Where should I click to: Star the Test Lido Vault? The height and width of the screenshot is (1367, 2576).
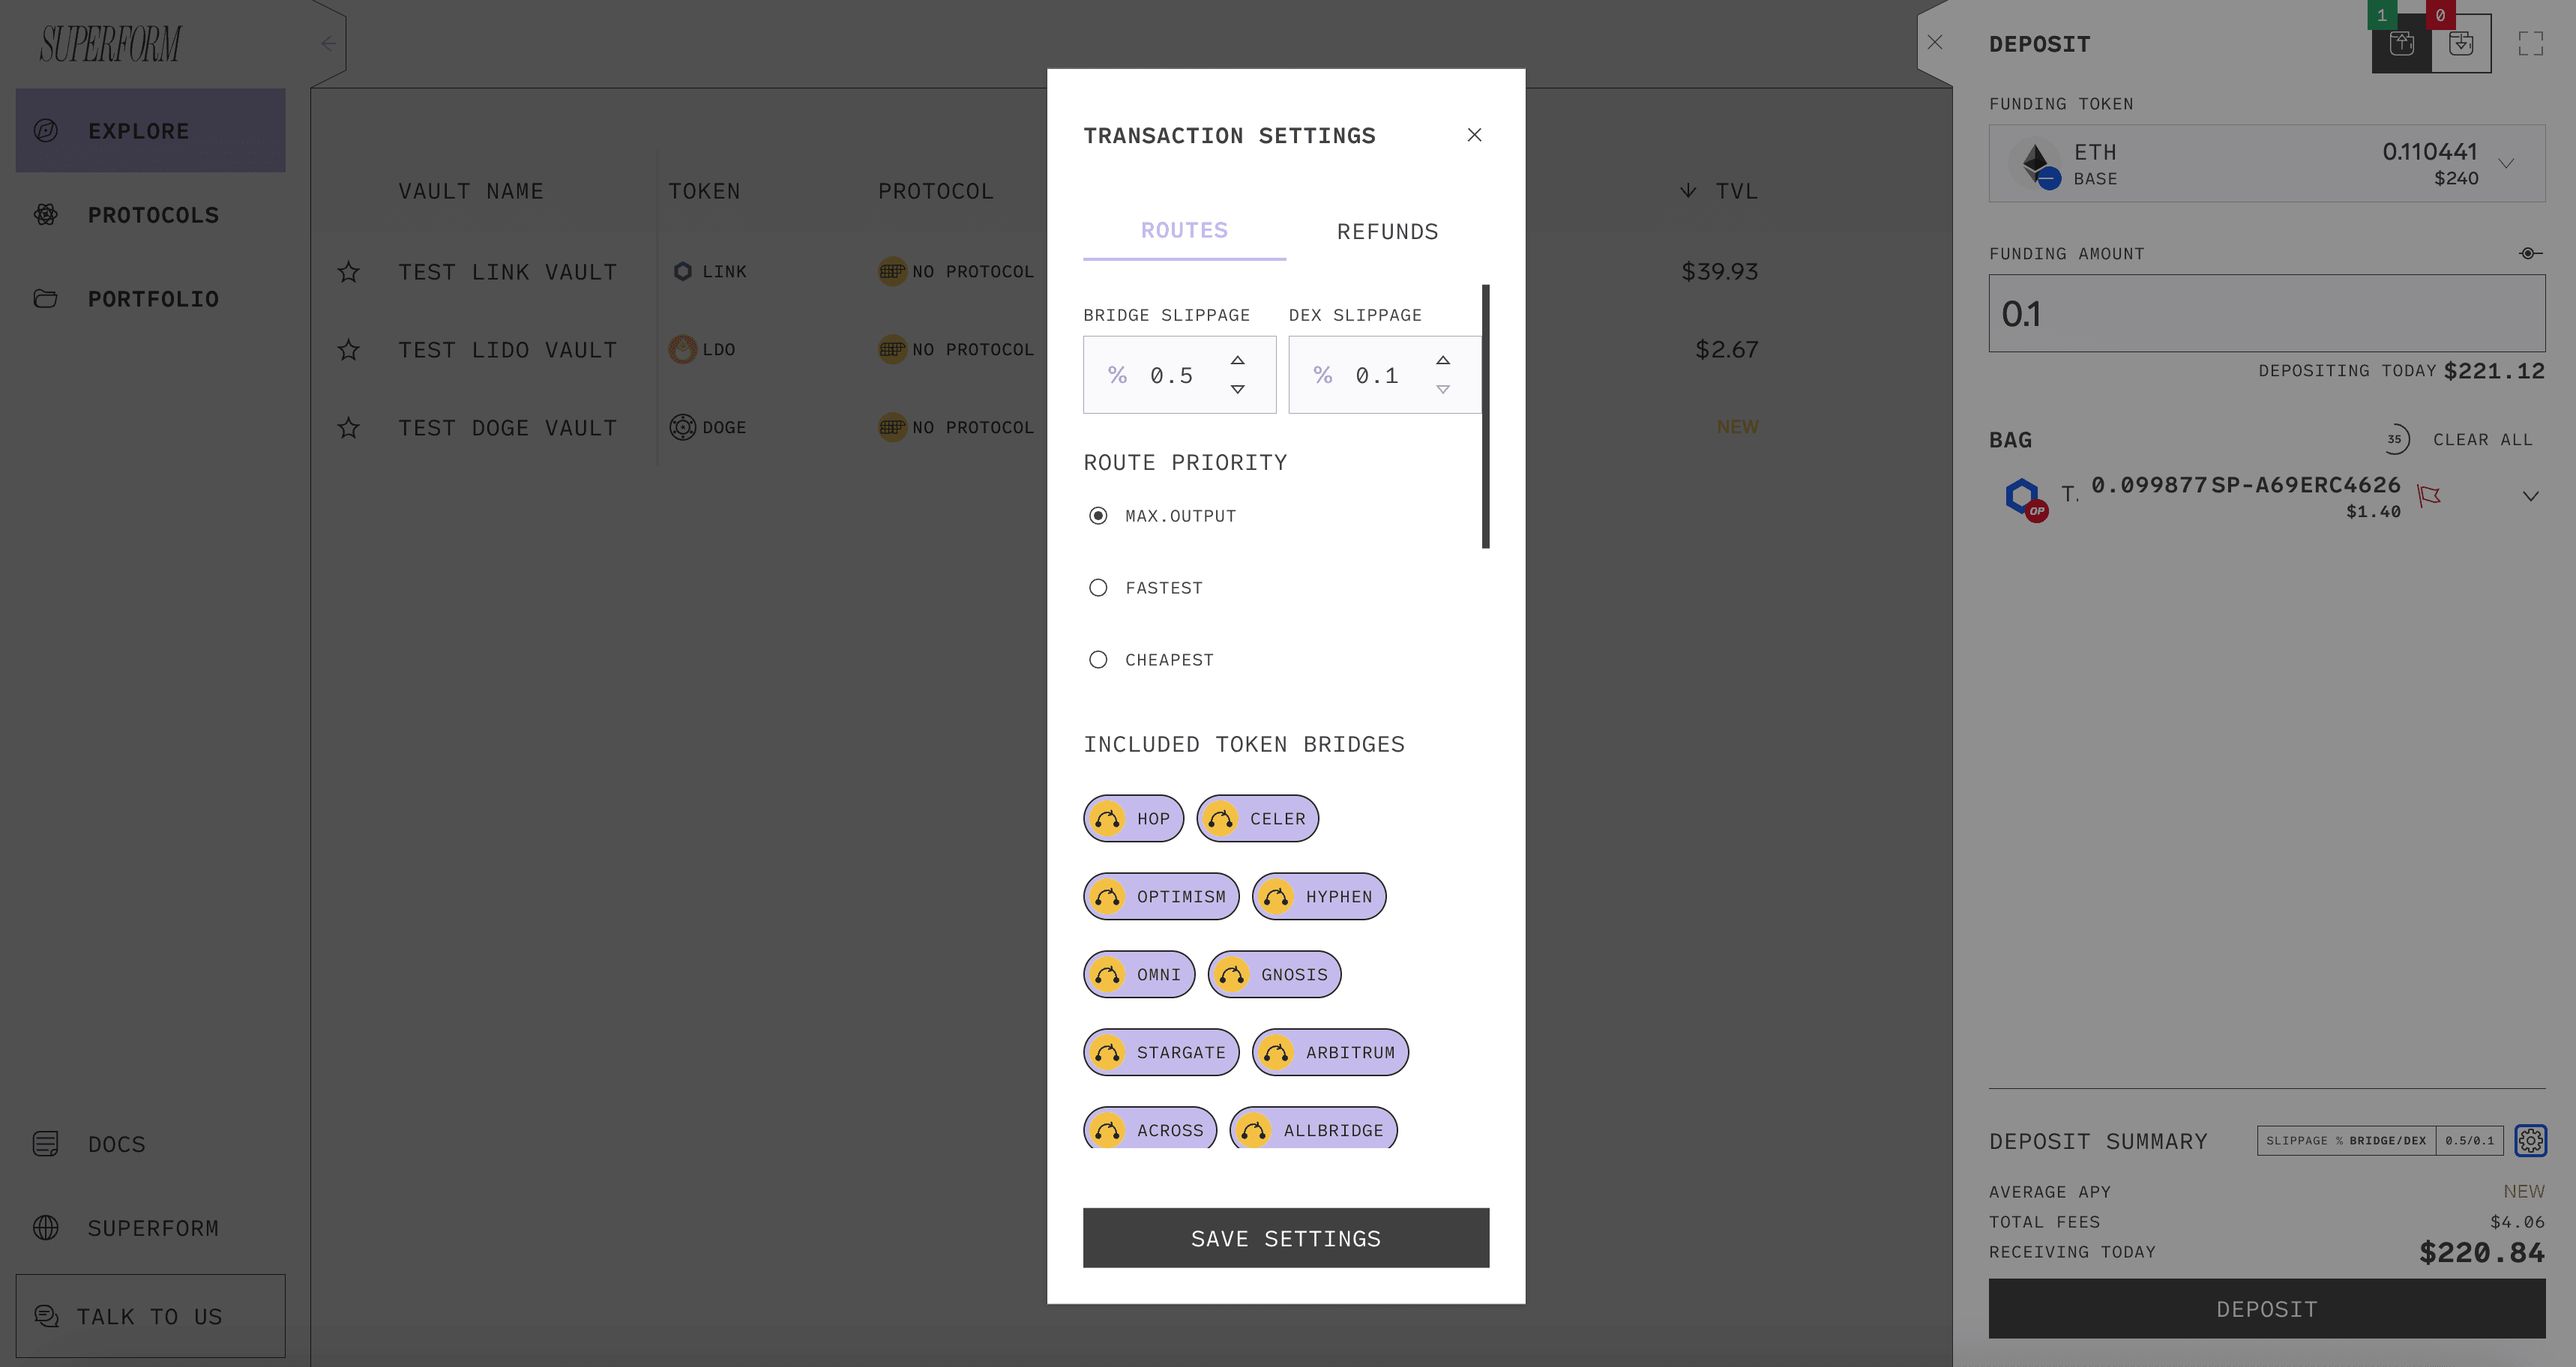[348, 350]
